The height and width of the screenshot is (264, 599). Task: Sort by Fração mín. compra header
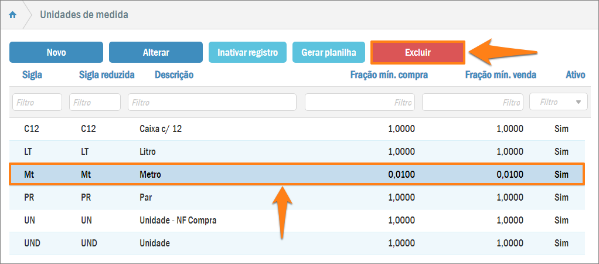click(x=389, y=75)
